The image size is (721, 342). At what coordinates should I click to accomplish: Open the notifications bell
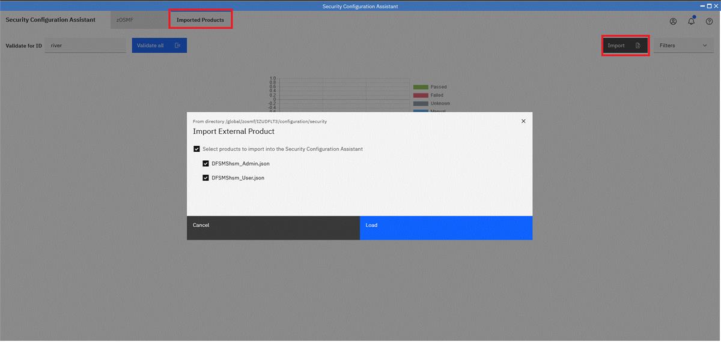pos(691,21)
